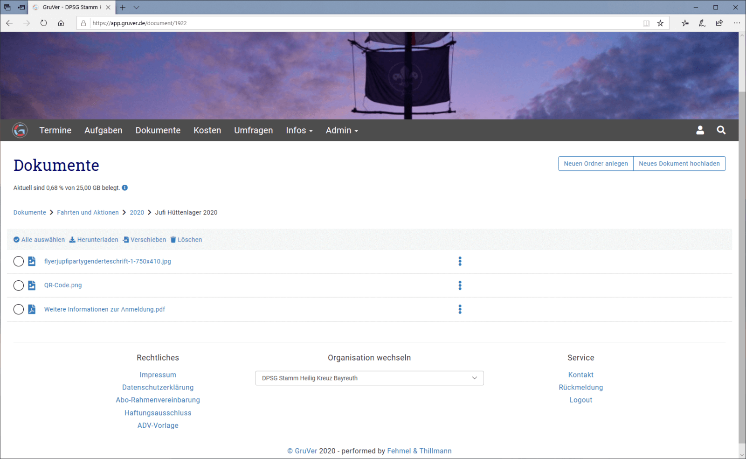Open Umfragen in navigation
Viewport: 746px width, 459px height.
point(254,130)
